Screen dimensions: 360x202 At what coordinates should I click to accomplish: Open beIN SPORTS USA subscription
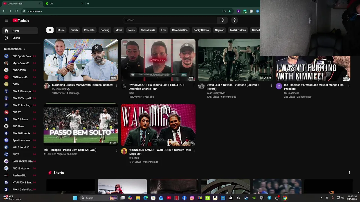click(x=20, y=161)
